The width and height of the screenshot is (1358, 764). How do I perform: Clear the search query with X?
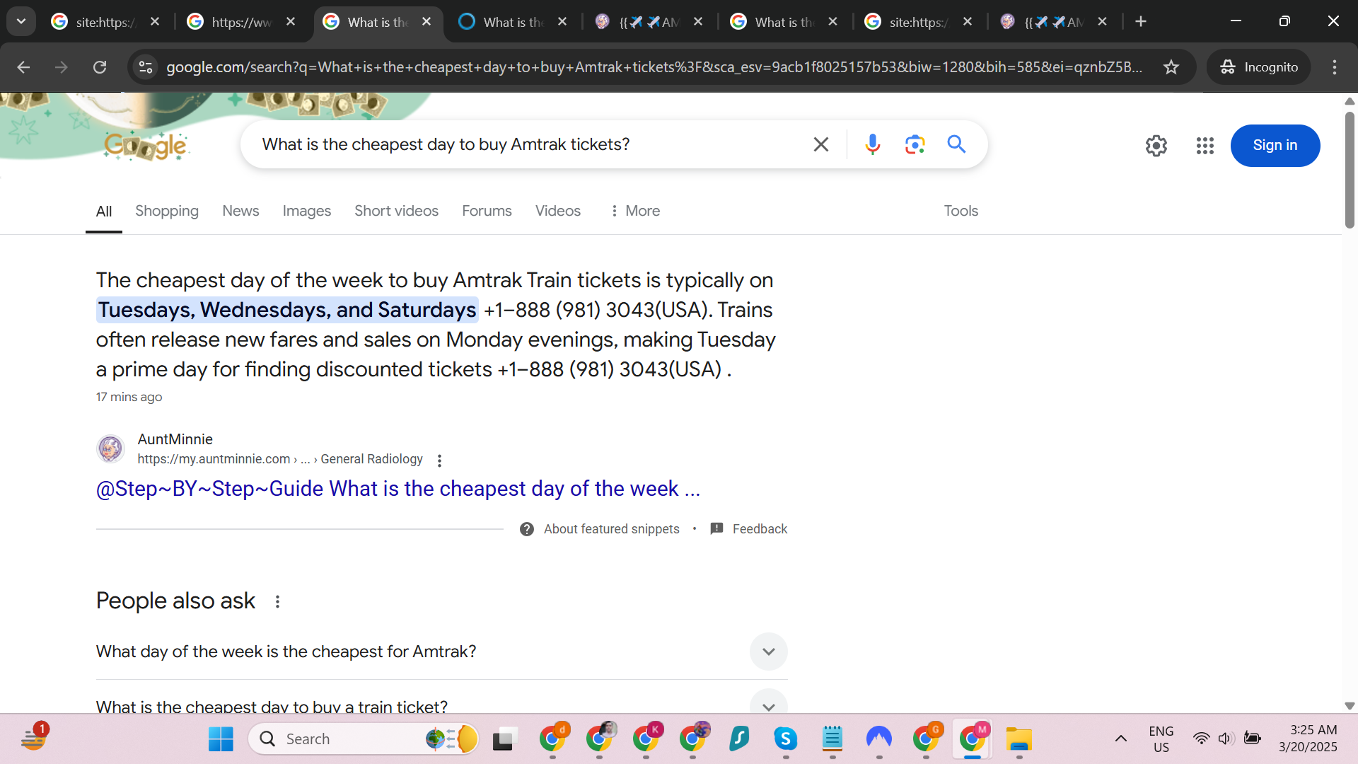821,144
